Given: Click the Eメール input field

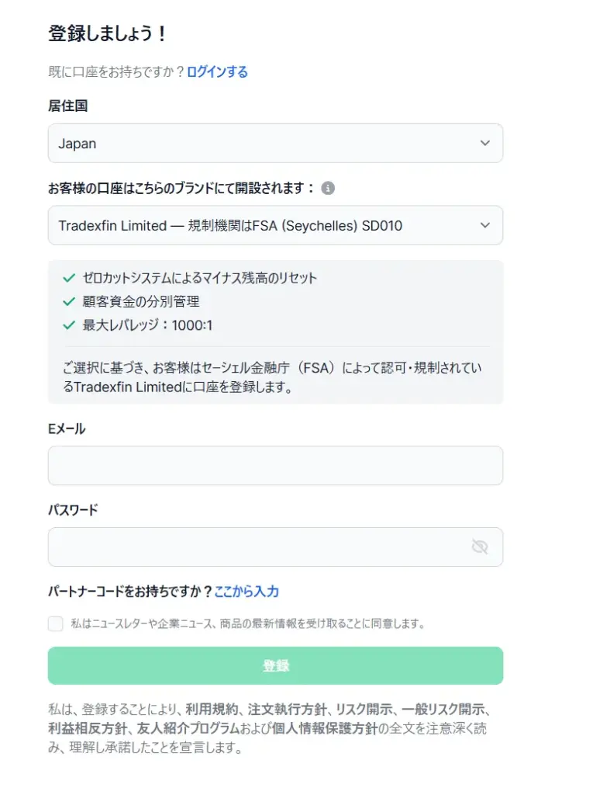Looking at the screenshot, I should [275, 466].
